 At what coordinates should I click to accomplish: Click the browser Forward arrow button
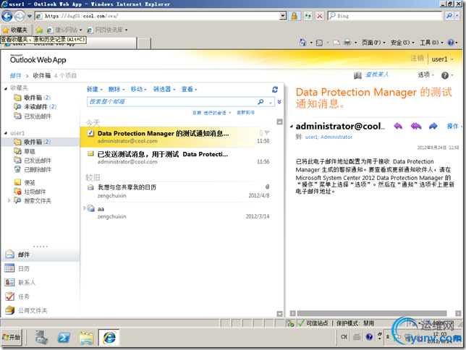[20, 16]
